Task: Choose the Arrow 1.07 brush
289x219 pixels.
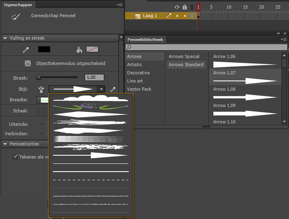Action: 245,77
